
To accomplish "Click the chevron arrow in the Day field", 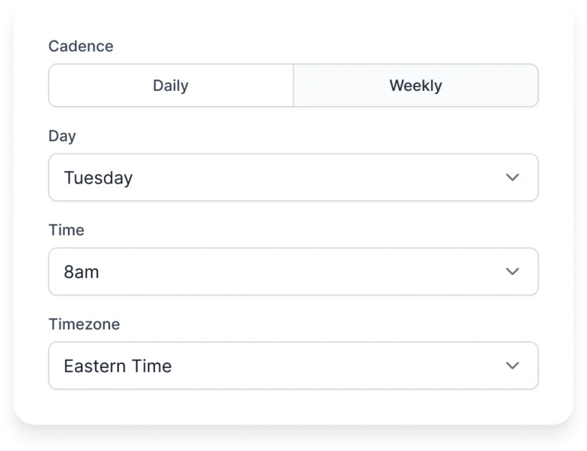I will [x=512, y=177].
